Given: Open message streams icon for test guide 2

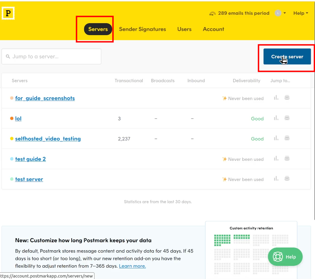Looking at the screenshot, I should pyautogui.click(x=287, y=159).
